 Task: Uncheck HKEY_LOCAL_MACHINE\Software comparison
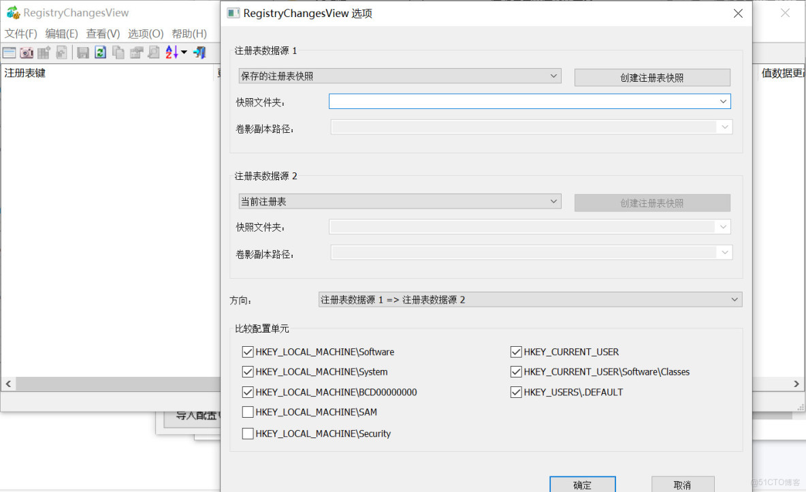click(x=248, y=352)
